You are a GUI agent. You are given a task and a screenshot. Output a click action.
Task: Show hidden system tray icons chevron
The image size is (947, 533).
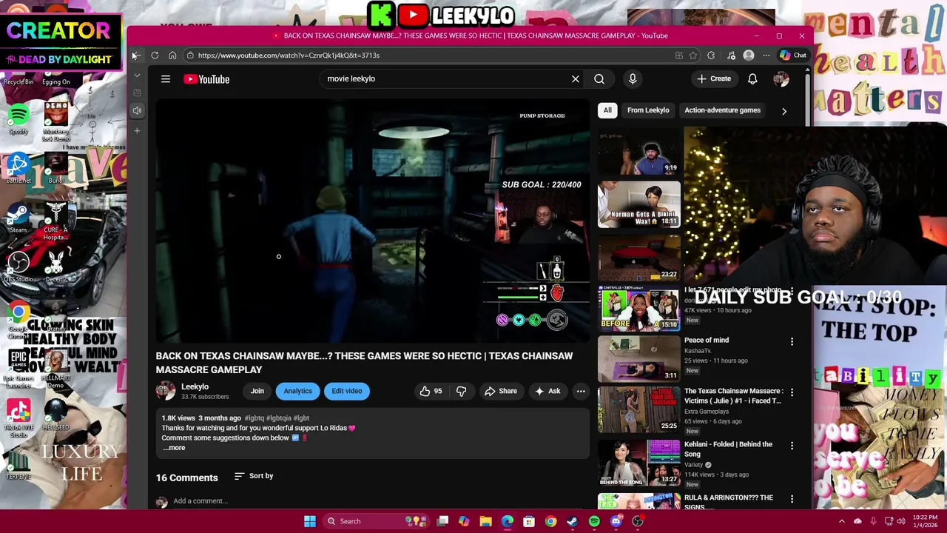pyautogui.click(x=841, y=521)
